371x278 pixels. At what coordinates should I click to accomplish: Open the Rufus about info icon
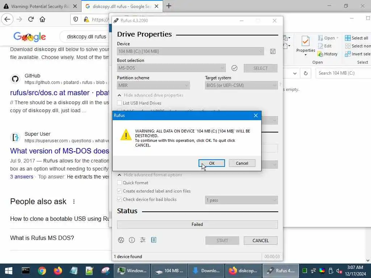[132, 240]
